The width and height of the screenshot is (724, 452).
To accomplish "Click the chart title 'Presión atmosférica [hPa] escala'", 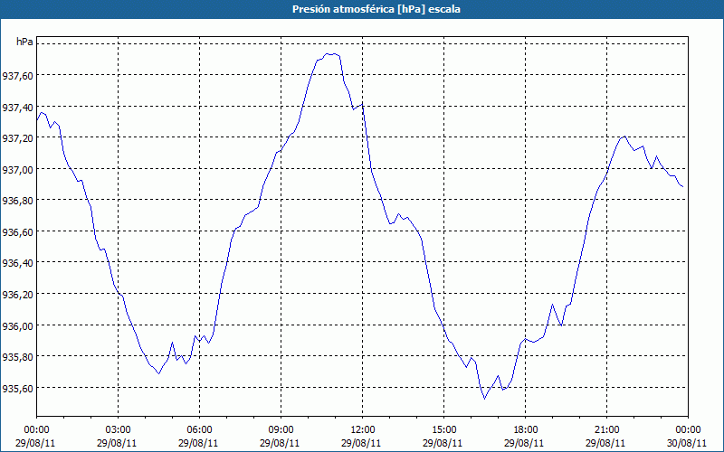I will click(x=376, y=9).
